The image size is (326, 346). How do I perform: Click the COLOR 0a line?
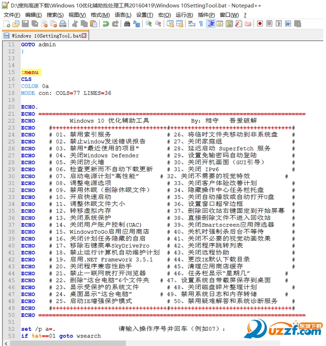tap(35, 86)
